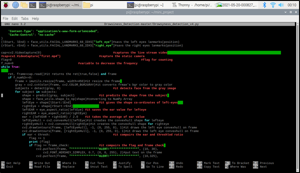Image resolution: width=300 pixels, height=173 pixels.
Task: Click Exit shortcut label
Action: pos(10,167)
